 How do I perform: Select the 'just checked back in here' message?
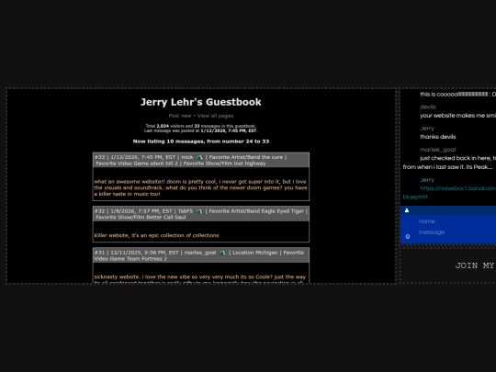449,163
